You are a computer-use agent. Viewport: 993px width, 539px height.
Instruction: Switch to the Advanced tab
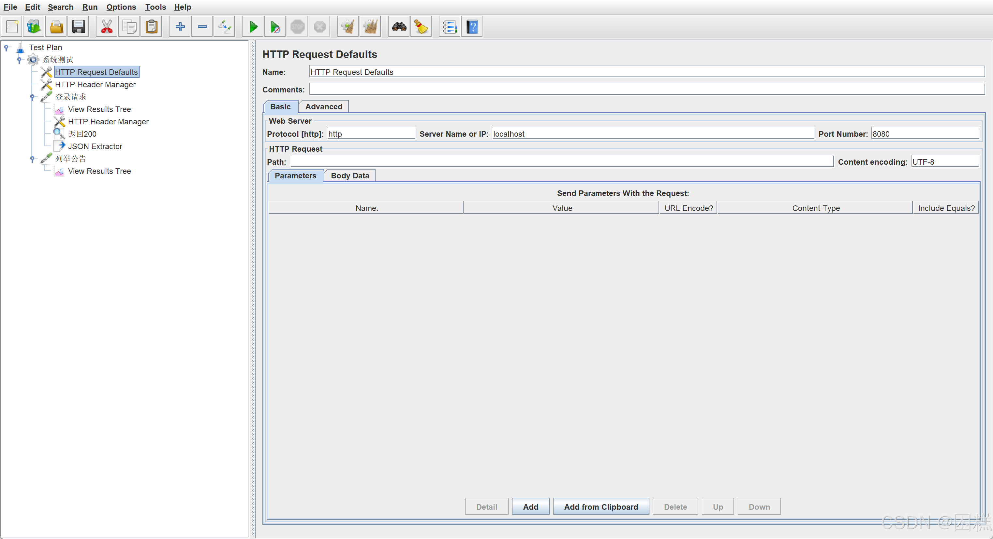pos(323,107)
